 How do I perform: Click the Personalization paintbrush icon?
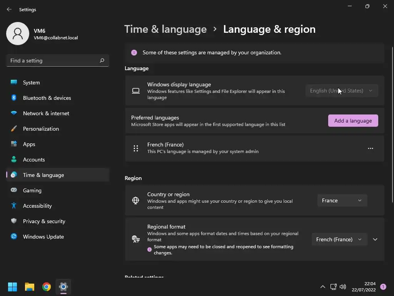coord(14,129)
